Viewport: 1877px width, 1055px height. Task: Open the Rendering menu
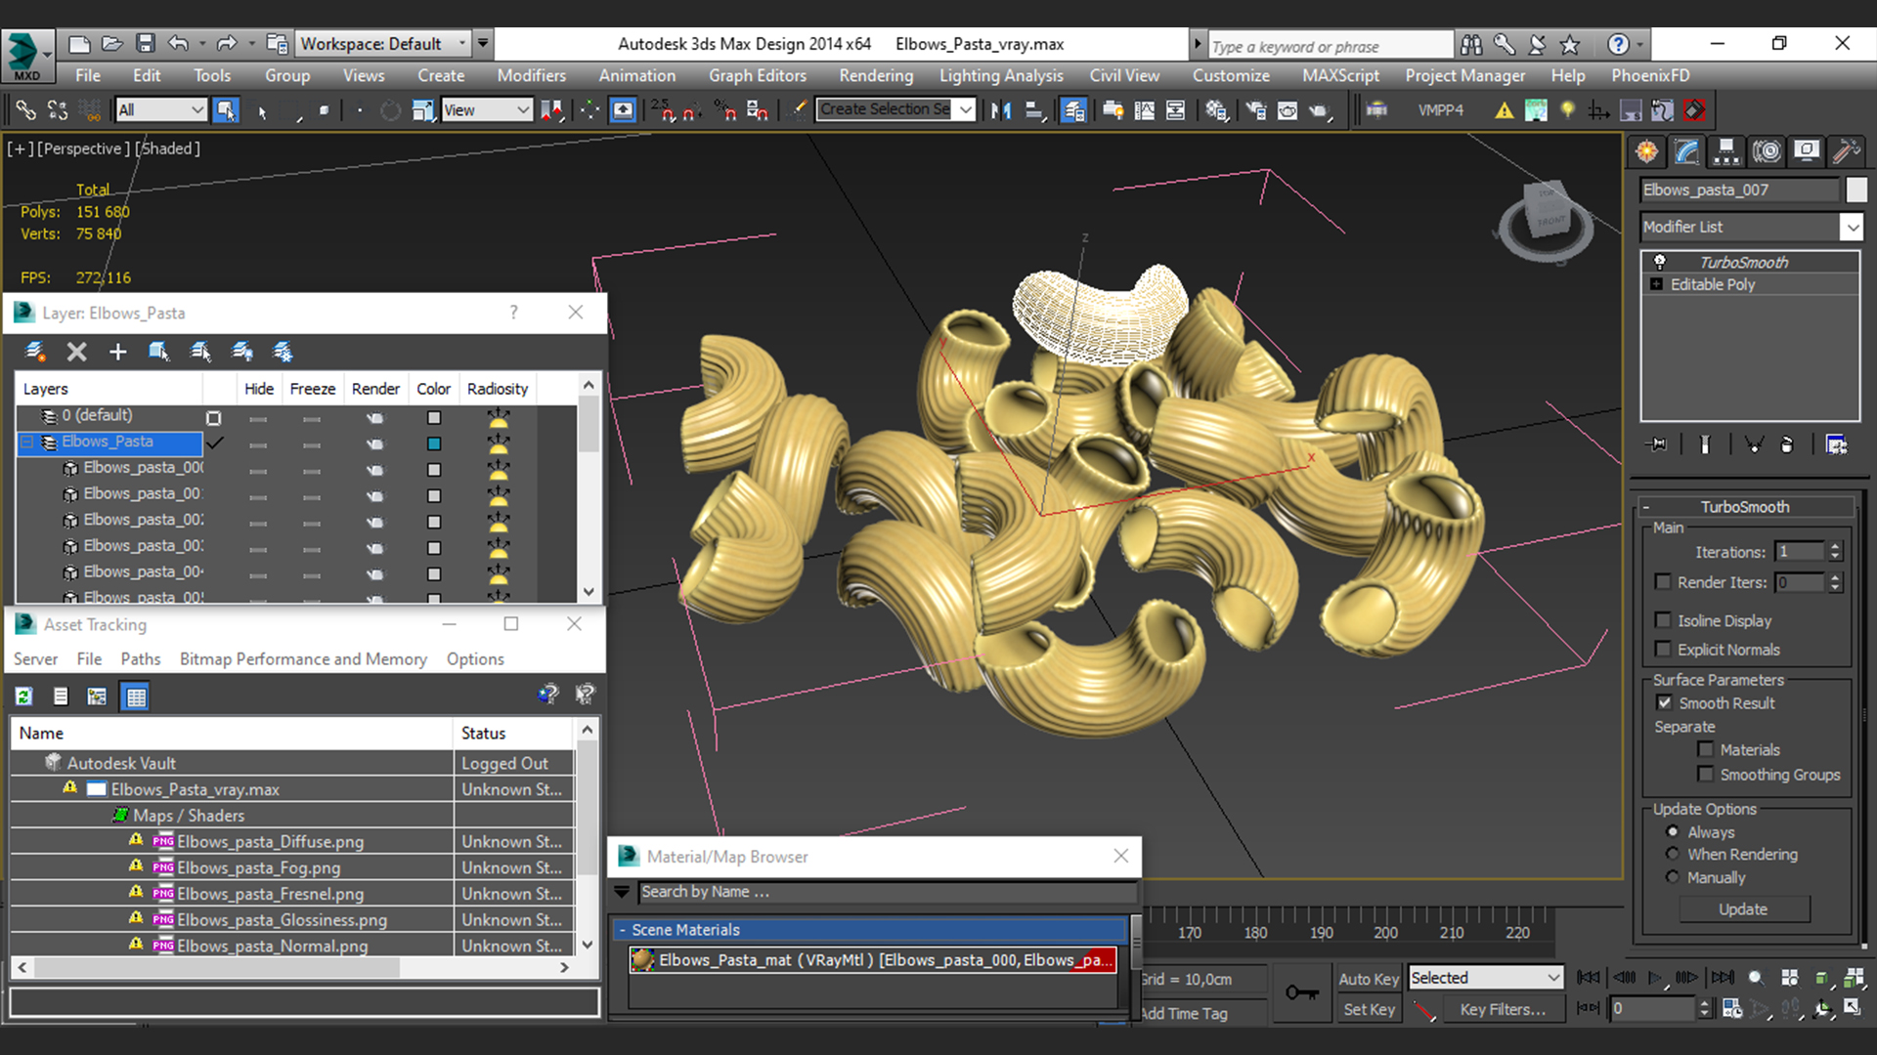(876, 75)
